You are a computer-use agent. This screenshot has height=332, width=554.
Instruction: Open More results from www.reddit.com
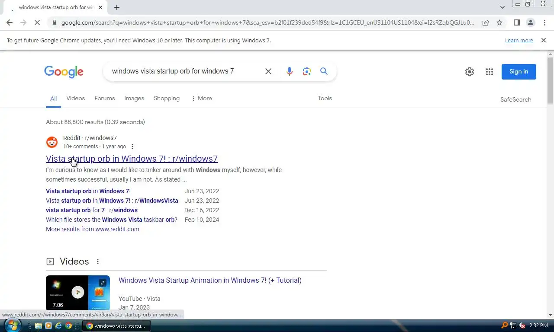pyautogui.click(x=93, y=229)
